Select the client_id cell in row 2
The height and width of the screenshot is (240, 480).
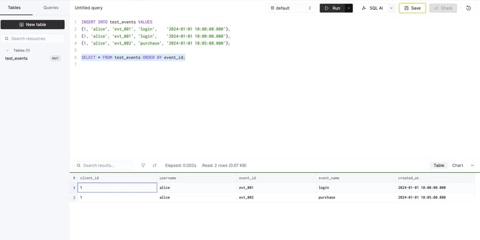117,197
